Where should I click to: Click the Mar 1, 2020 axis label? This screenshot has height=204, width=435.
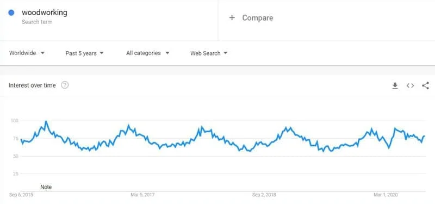pos(386,195)
